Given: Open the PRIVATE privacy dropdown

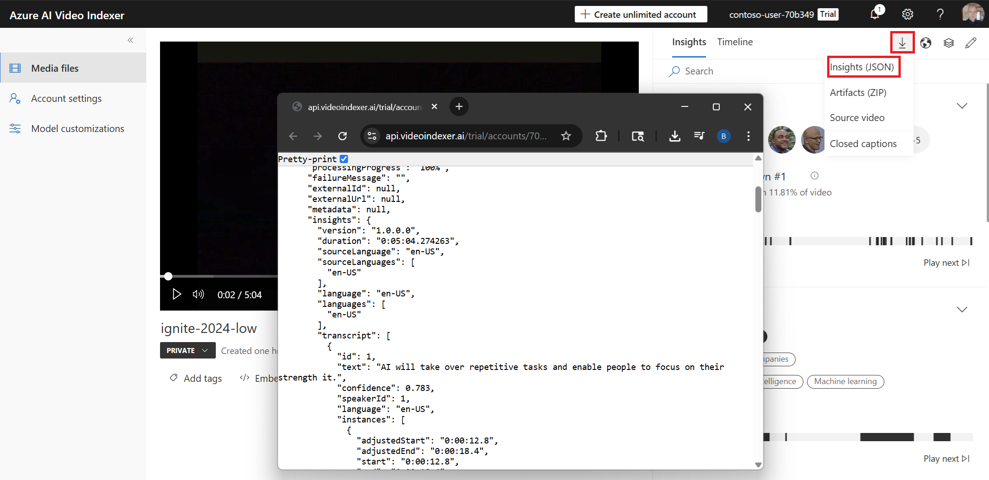Looking at the screenshot, I should 187,351.
